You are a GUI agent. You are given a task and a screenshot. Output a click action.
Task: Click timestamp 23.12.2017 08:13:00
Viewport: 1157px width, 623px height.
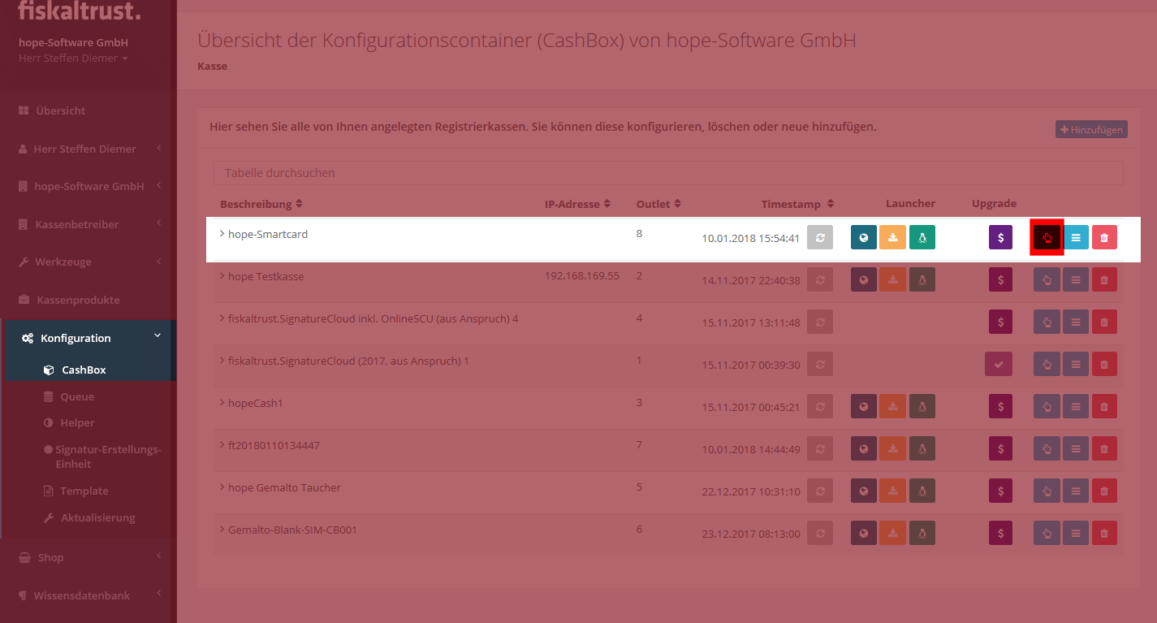tap(751, 534)
